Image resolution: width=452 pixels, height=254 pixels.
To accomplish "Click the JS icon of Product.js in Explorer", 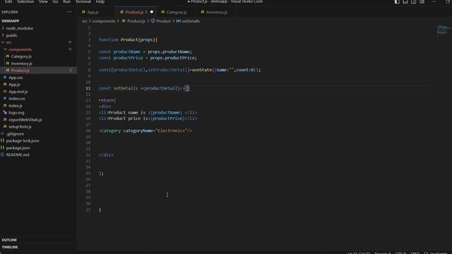I will click(x=8, y=71).
